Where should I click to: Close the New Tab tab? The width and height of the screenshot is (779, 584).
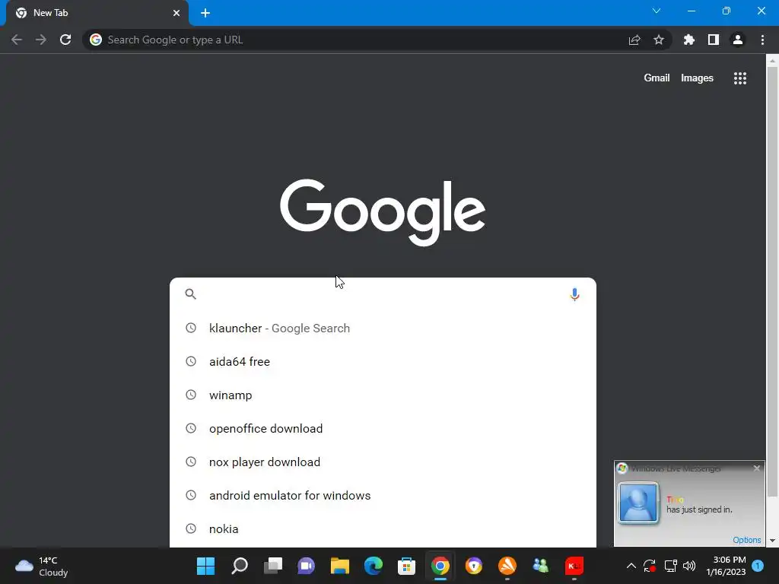click(x=176, y=13)
